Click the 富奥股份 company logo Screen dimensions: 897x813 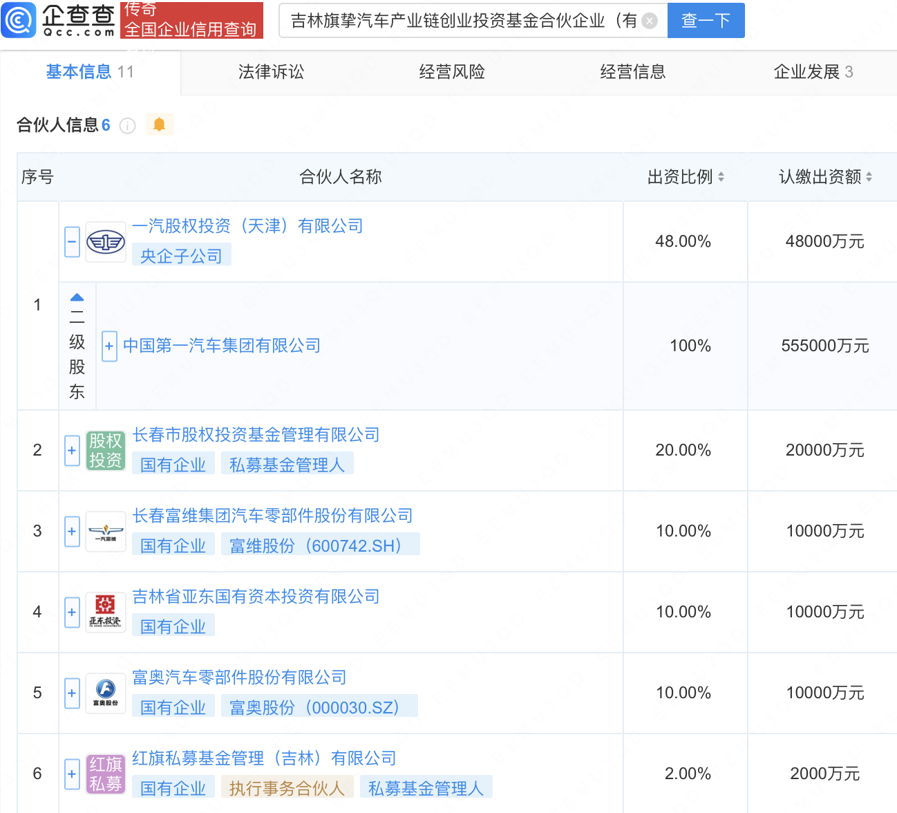(106, 693)
